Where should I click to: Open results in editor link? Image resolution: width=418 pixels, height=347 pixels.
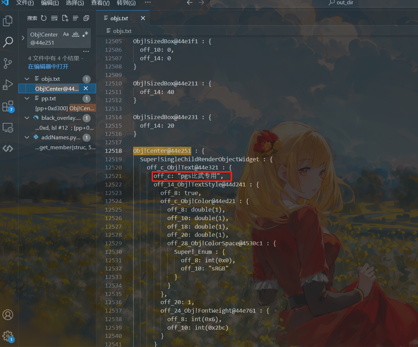click(x=48, y=66)
